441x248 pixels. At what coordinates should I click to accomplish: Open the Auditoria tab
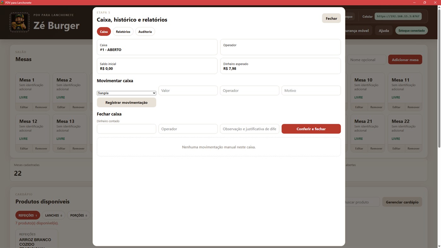145,32
